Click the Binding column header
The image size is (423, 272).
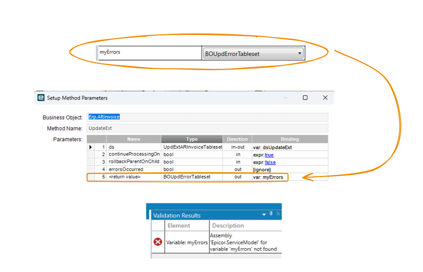pyautogui.click(x=290, y=139)
